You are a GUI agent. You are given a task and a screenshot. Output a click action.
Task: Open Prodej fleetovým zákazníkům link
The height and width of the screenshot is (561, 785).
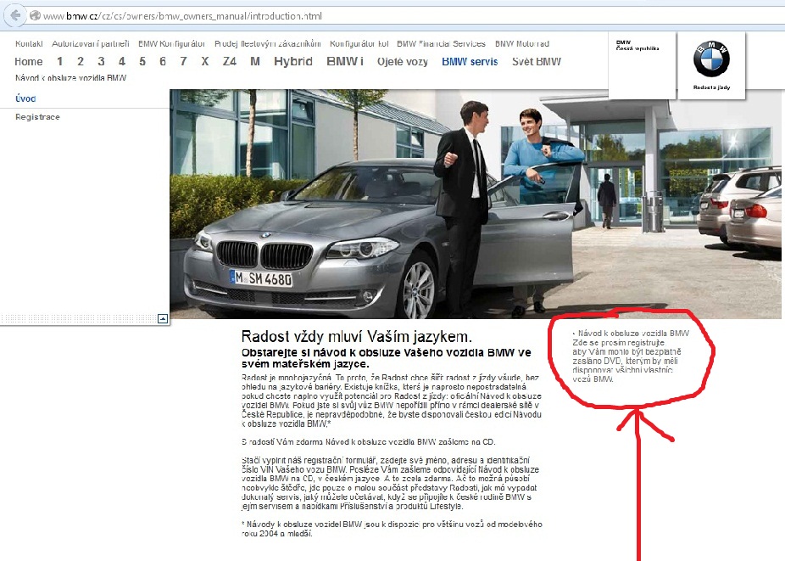pyautogui.click(x=268, y=43)
